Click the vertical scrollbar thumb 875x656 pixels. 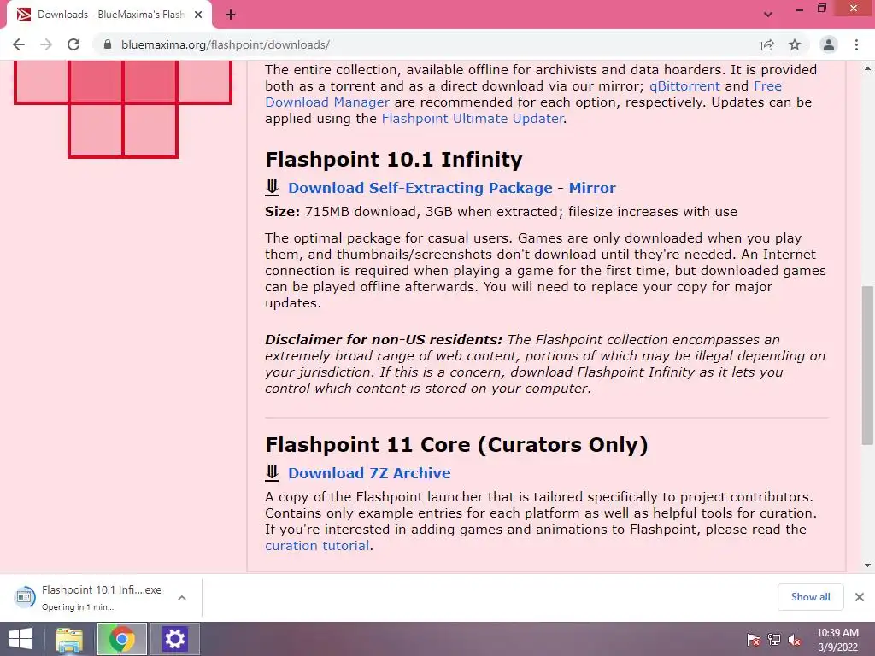point(868,366)
